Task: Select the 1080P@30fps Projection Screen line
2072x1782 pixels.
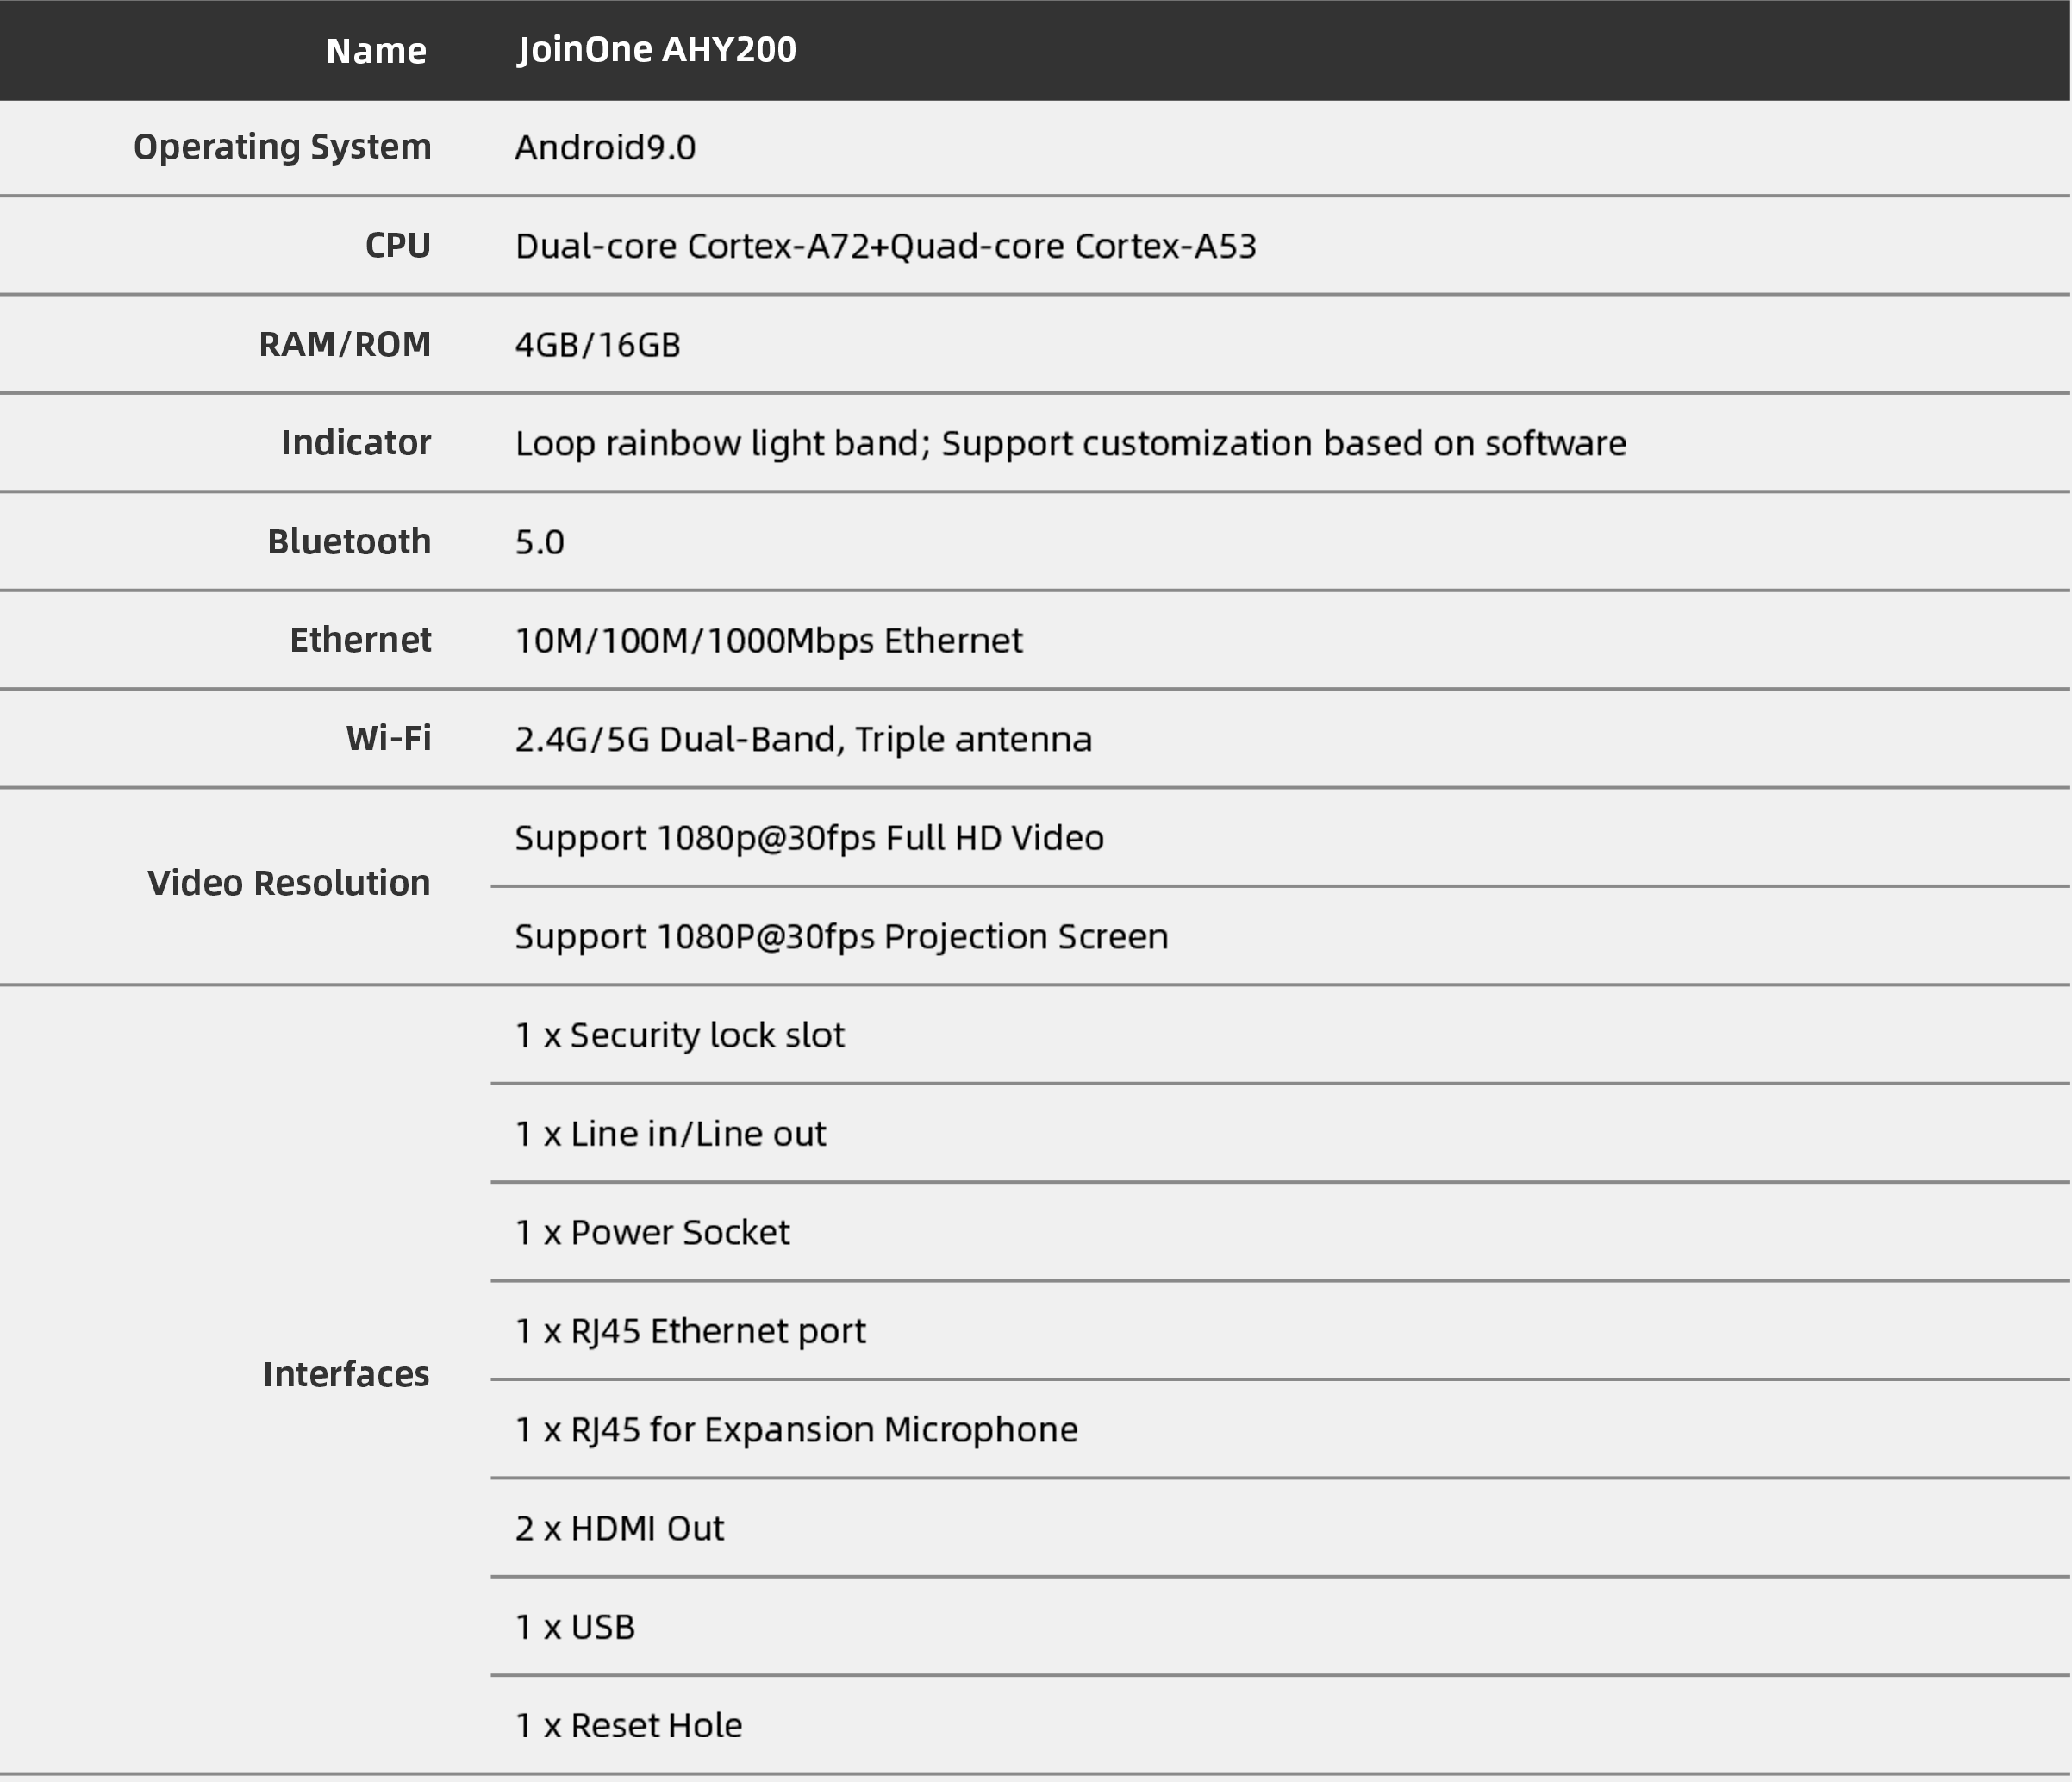Action: tap(841, 936)
